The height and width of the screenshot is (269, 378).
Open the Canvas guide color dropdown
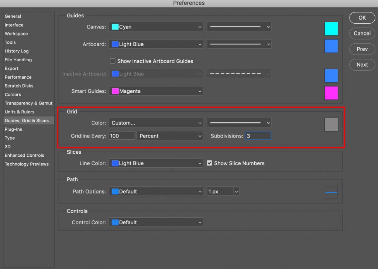coord(155,27)
